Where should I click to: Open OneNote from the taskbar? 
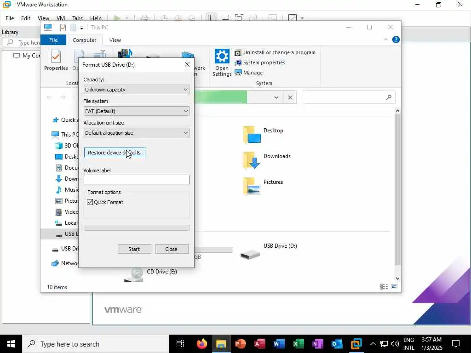point(317,344)
